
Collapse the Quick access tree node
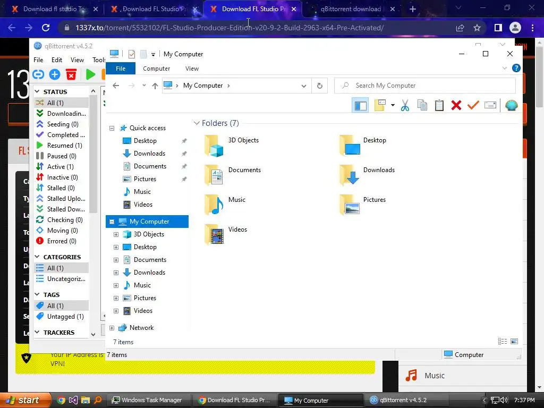[112, 128]
